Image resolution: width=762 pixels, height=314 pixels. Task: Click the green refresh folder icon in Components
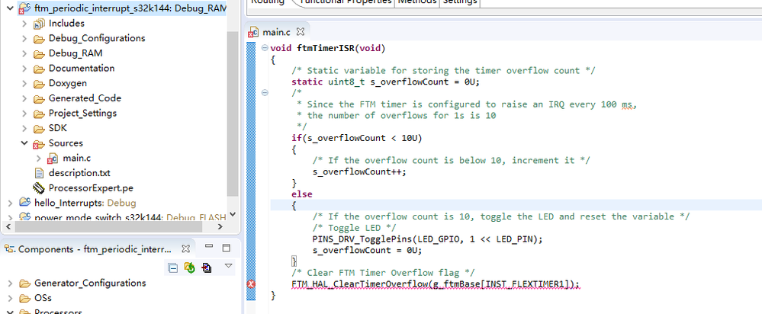(x=189, y=268)
